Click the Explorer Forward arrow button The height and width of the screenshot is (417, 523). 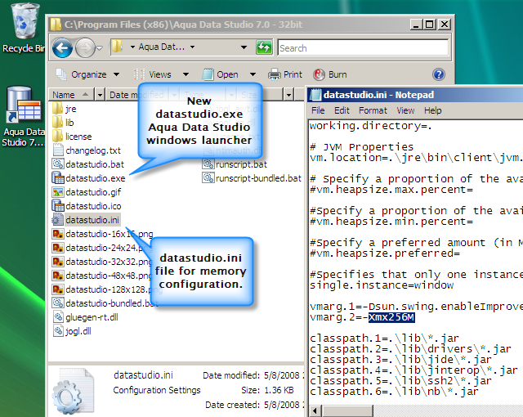(85, 48)
